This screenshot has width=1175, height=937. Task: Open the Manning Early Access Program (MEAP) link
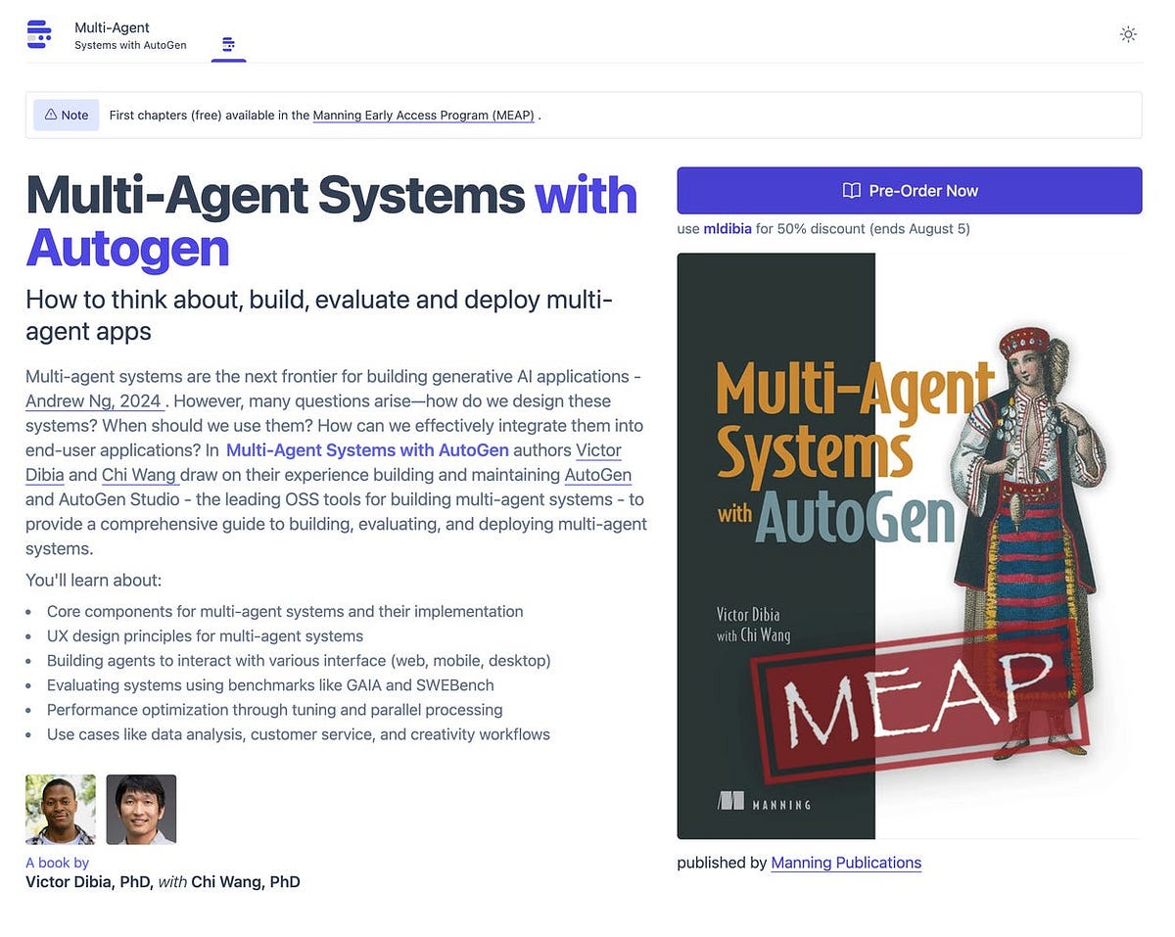pyautogui.click(x=423, y=115)
